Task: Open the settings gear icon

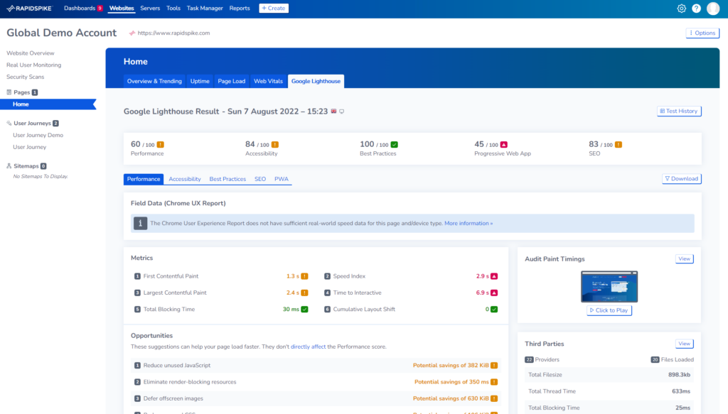Action: pyautogui.click(x=681, y=9)
